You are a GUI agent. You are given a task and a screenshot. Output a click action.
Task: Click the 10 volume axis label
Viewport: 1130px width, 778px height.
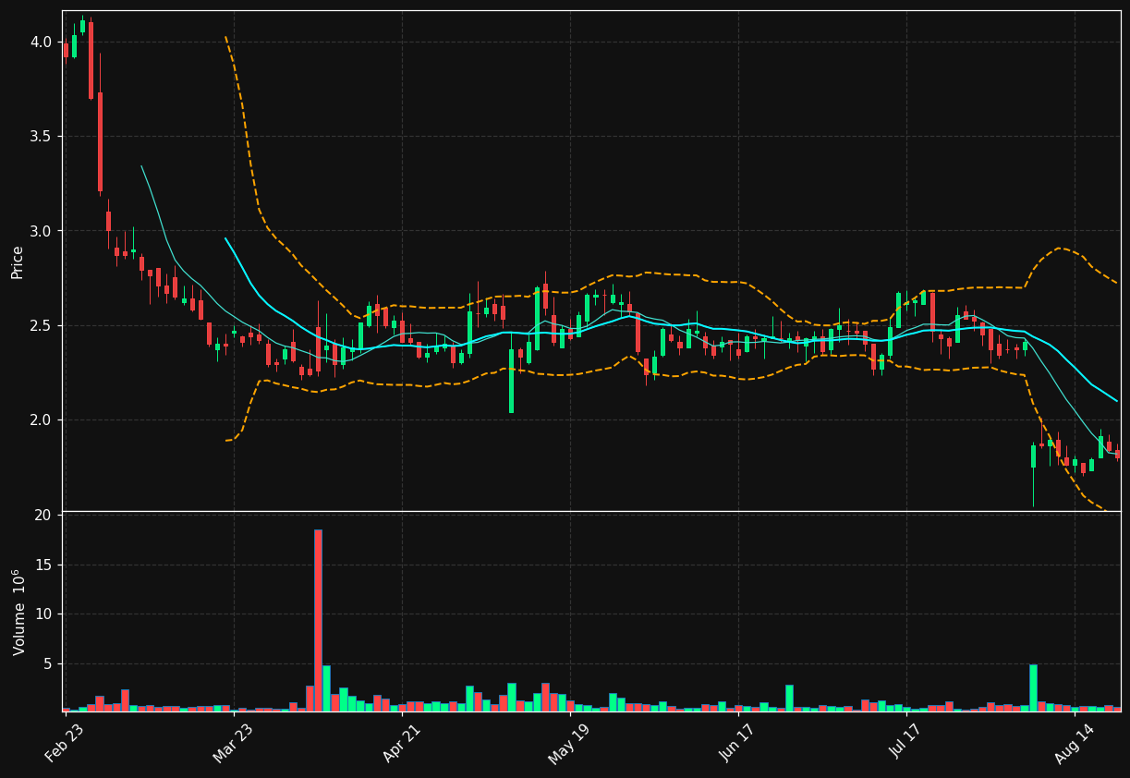point(43,614)
